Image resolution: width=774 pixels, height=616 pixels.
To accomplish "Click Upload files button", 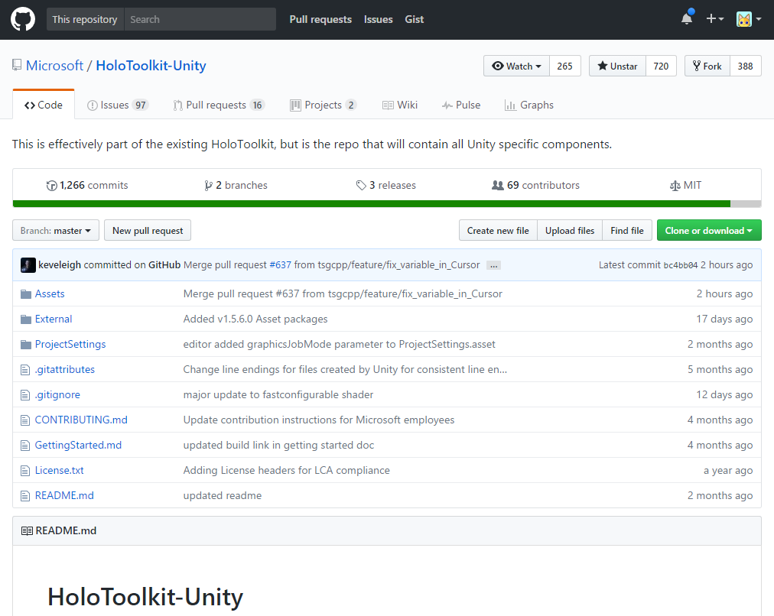I will click(570, 230).
